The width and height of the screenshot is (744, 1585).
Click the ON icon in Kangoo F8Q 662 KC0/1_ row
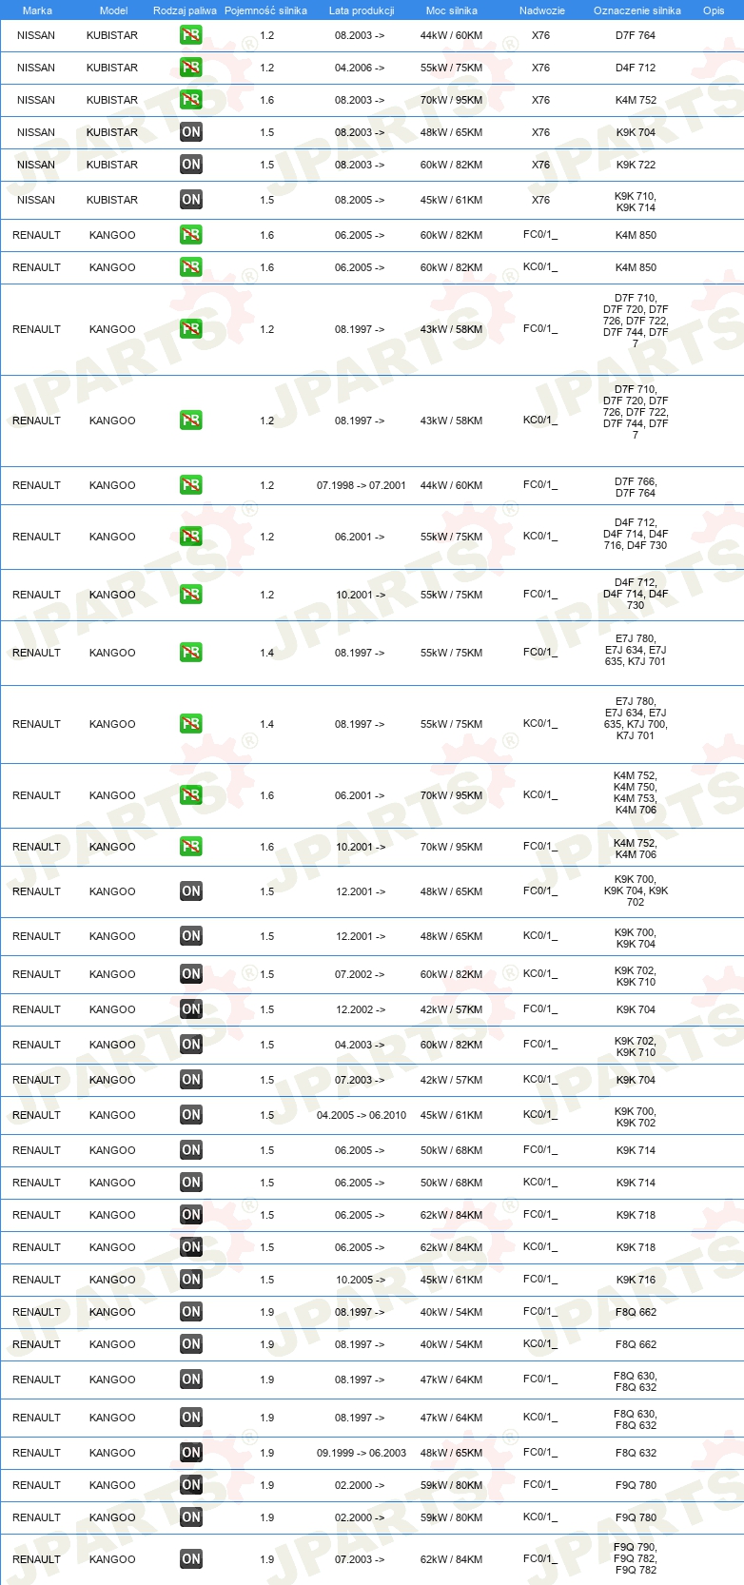190,1344
